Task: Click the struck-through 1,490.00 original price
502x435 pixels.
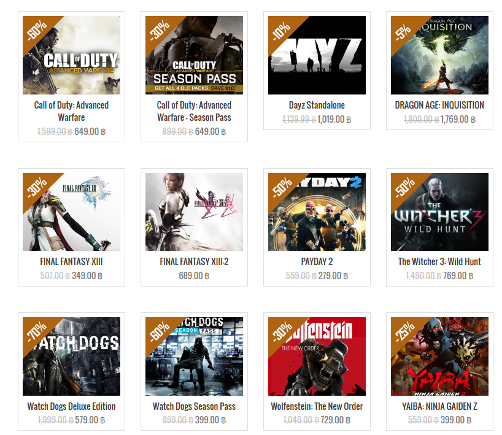Action: pos(423,275)
